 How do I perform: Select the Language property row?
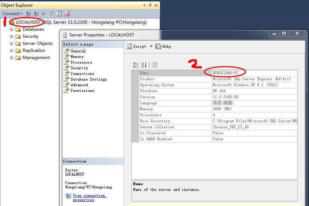pyautogui.click(x=215, y=103)
